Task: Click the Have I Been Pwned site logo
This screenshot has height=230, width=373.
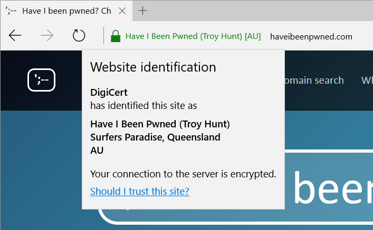Action: [41, 80]
